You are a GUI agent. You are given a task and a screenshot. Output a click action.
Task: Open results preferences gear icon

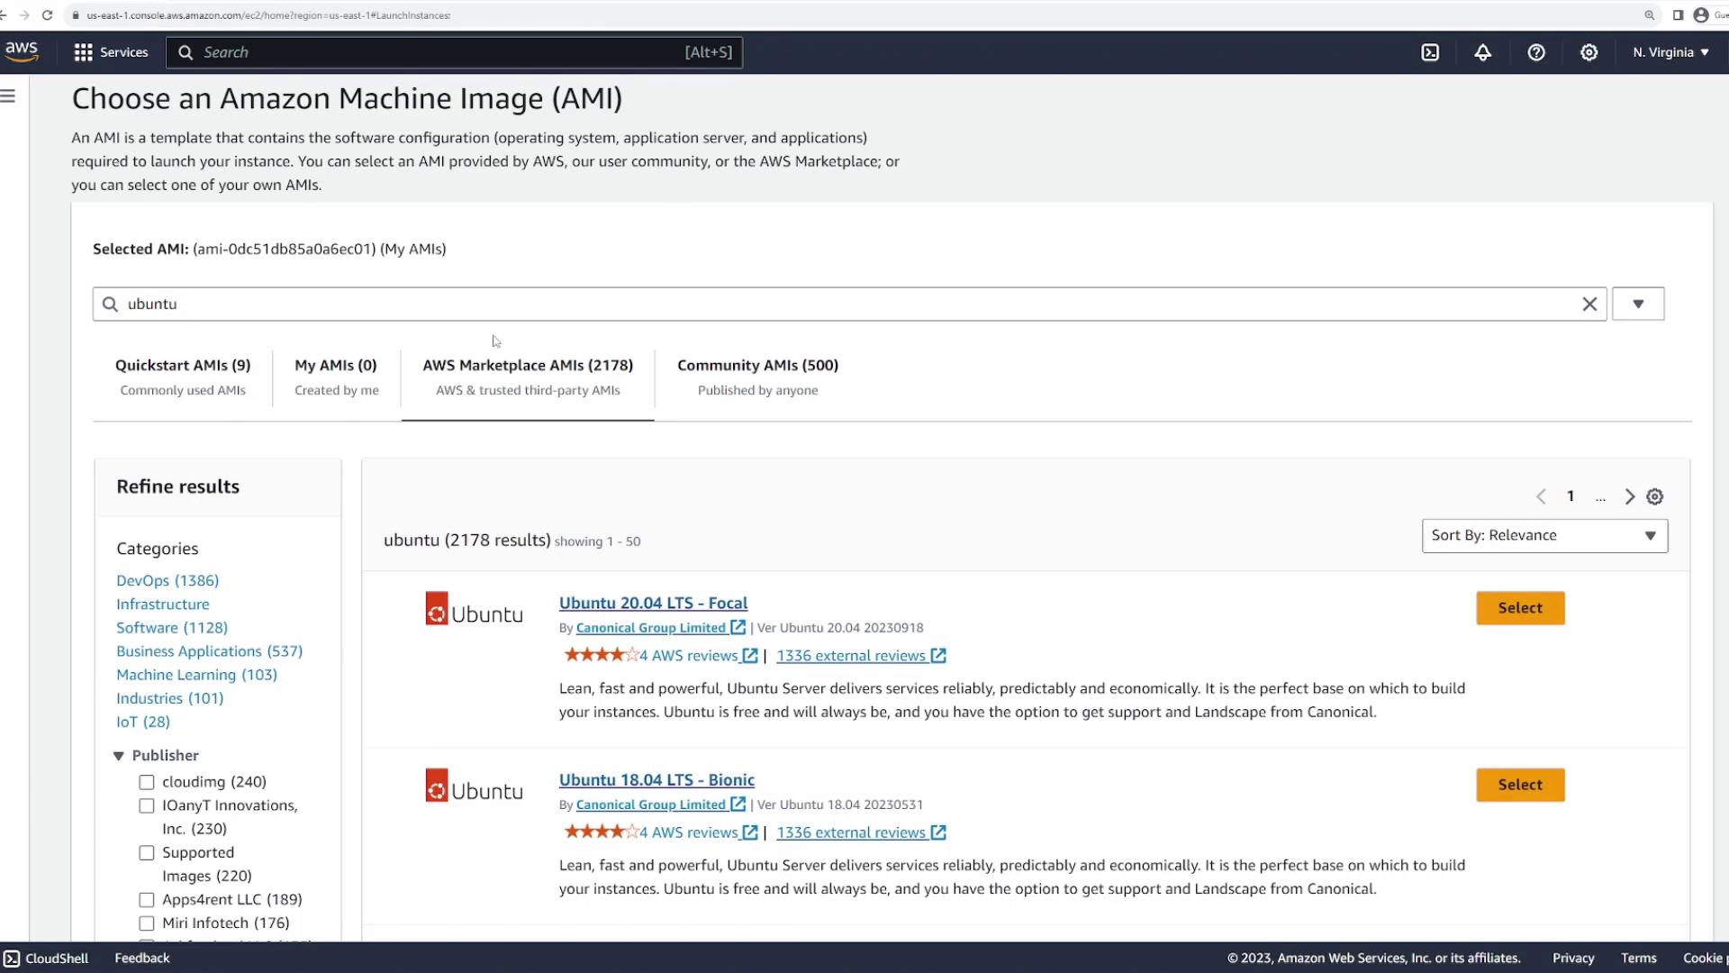point(1655,496)
